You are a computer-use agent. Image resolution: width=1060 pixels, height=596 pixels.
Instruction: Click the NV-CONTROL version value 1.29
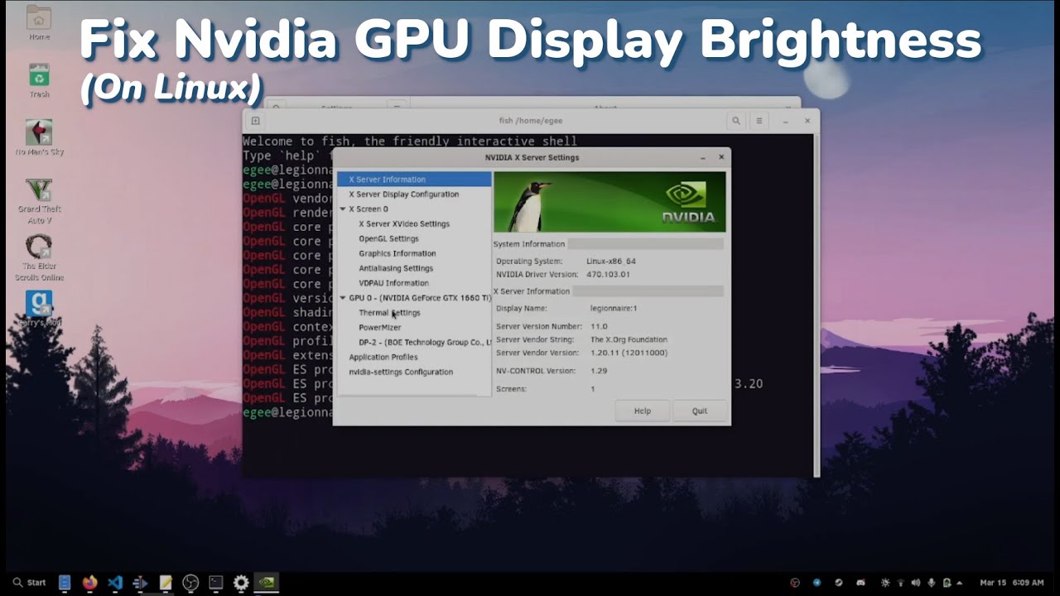tap(598, 371)
